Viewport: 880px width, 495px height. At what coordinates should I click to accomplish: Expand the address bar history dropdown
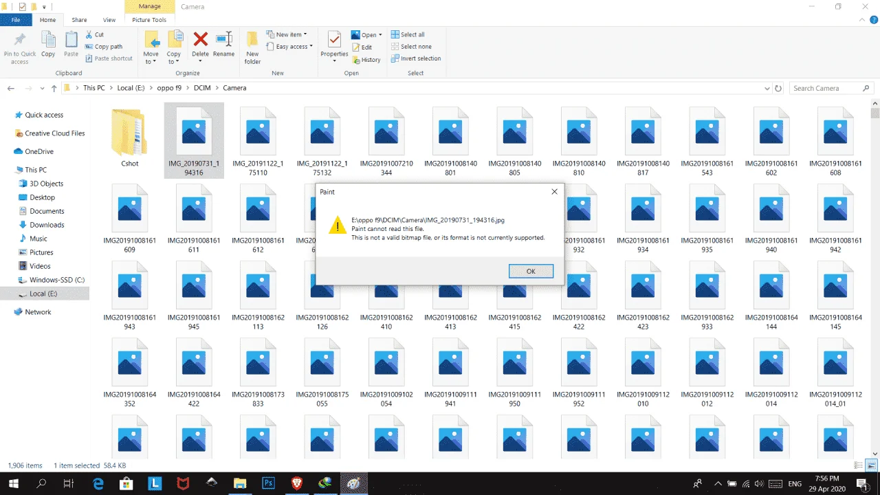(767, 88)
